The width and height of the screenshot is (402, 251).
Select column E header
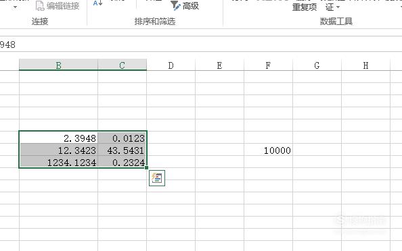(219, 65)
